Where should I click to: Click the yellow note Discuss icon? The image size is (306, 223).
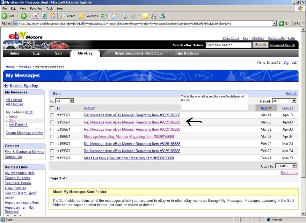click(x=145, y=16)
